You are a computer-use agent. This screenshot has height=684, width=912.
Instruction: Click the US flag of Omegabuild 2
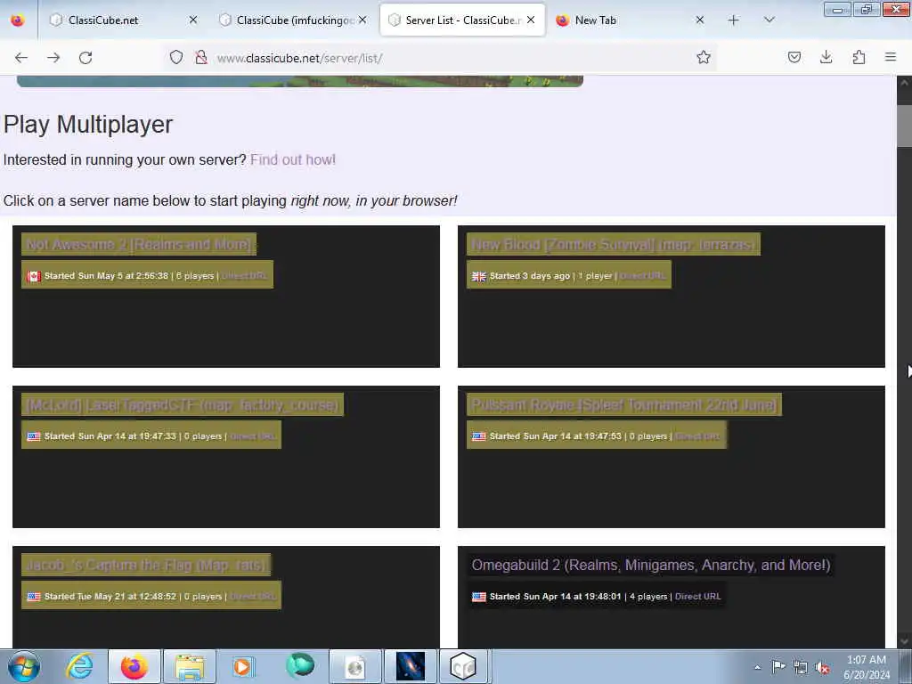coord(478,597)
